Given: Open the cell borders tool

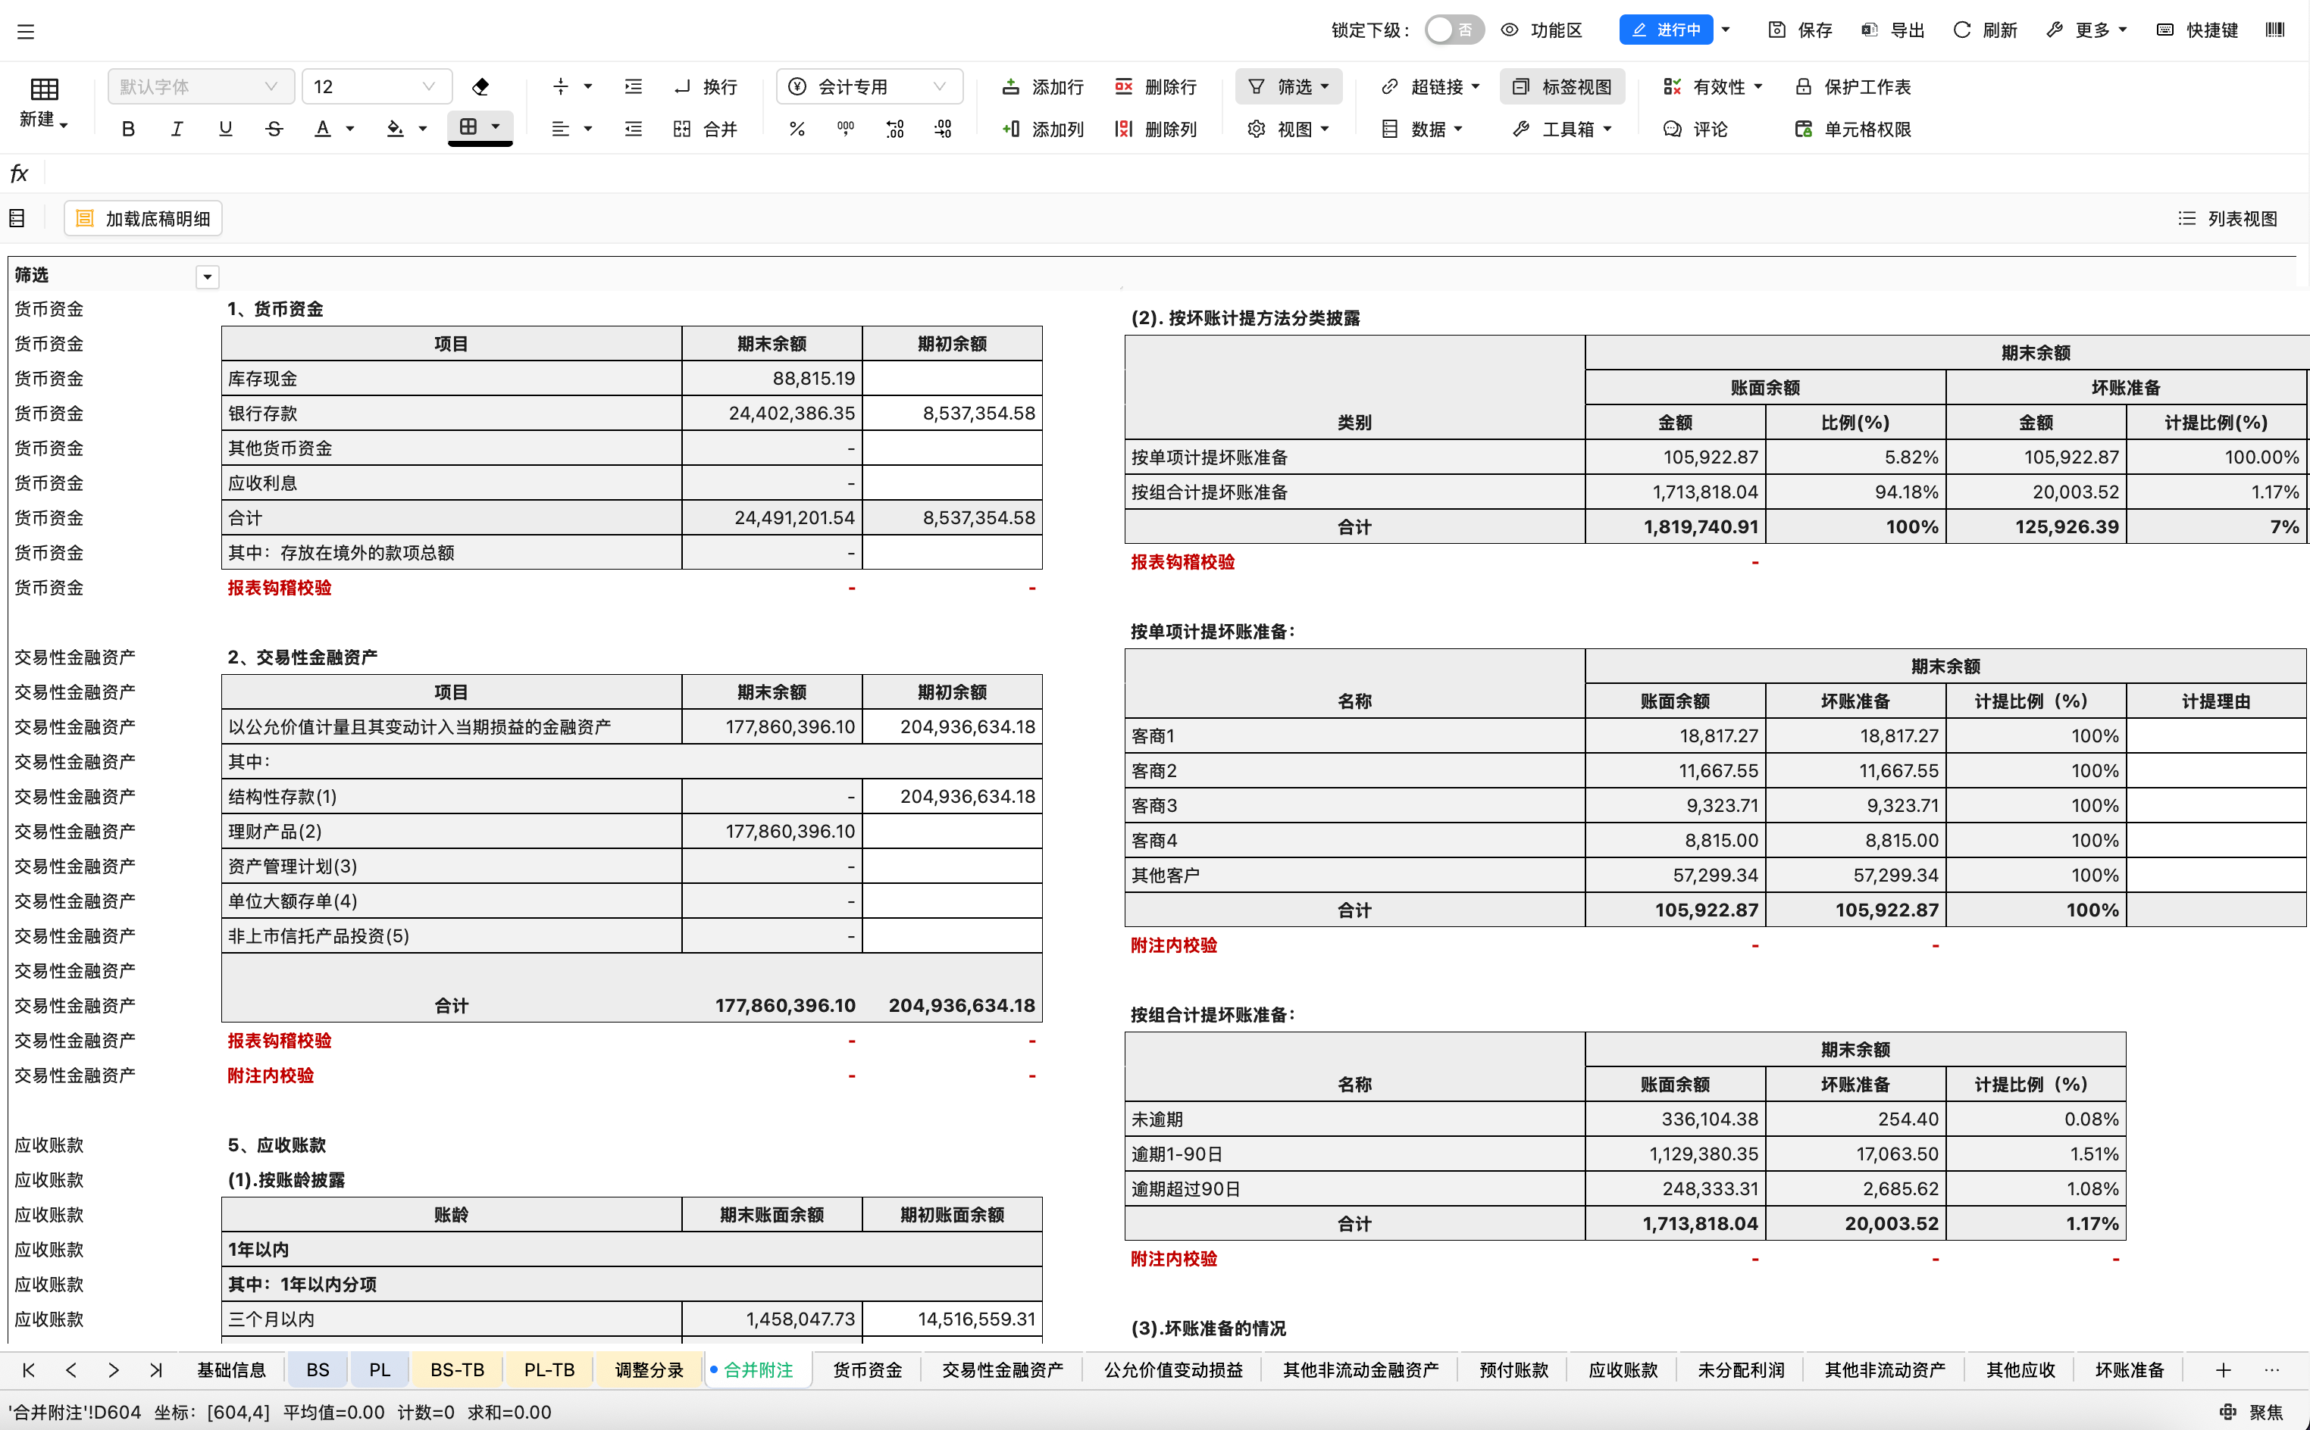Looking at the screenshot, I should coord(469,126).
